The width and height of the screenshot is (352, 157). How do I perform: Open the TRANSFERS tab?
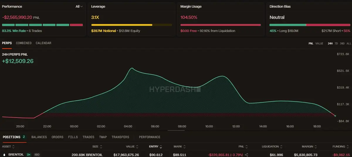point(120,137)
